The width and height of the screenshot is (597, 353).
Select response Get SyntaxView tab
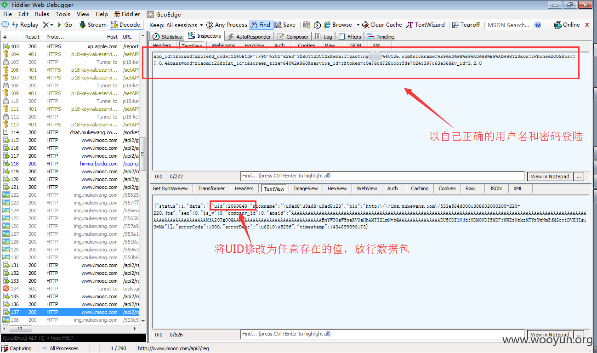[x=170, y=188]
